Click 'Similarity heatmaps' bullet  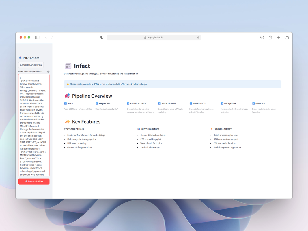(150, 147)
